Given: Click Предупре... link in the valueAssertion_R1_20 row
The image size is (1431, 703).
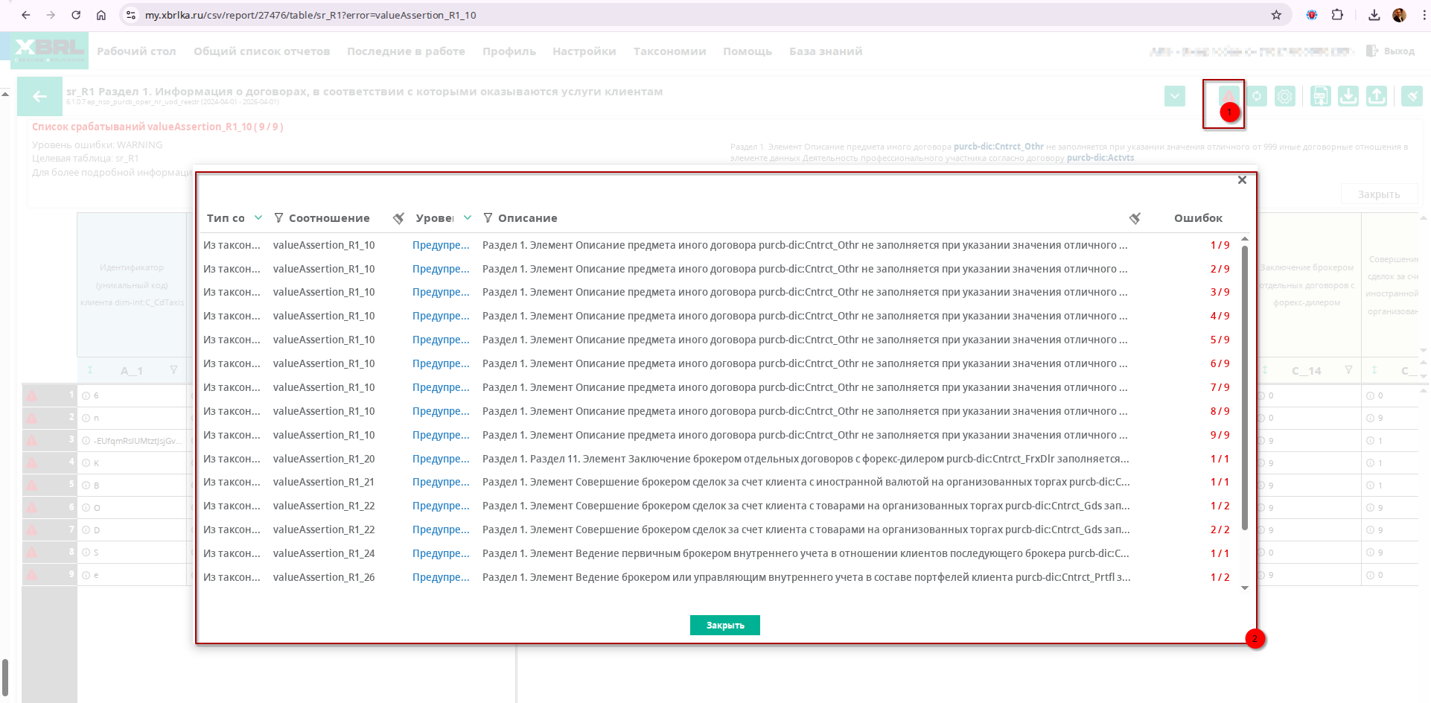Looking at the screenshot, I should 441,459.
